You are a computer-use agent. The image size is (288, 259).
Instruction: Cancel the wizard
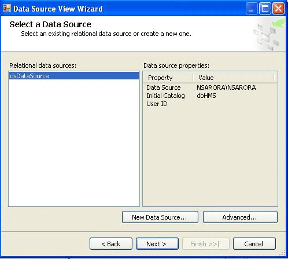point(254,244)
